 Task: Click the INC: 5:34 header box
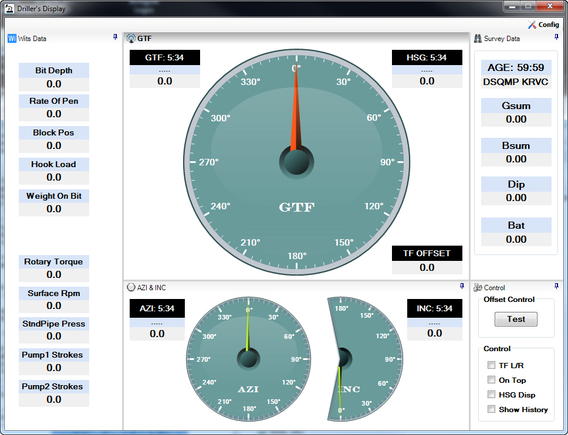point(435,308)
